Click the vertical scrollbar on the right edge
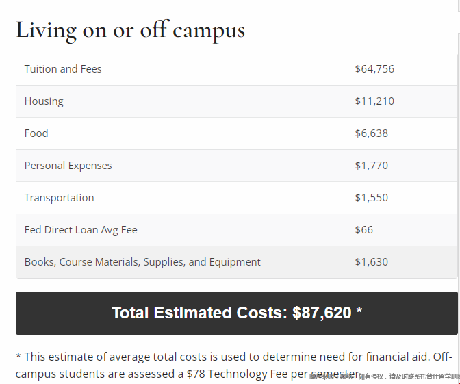The height and width of the screenshot is (384, 460). 458,171
